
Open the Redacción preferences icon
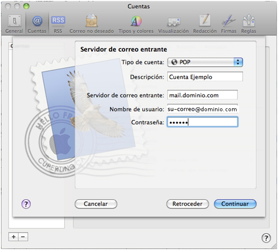pos(205,24)
